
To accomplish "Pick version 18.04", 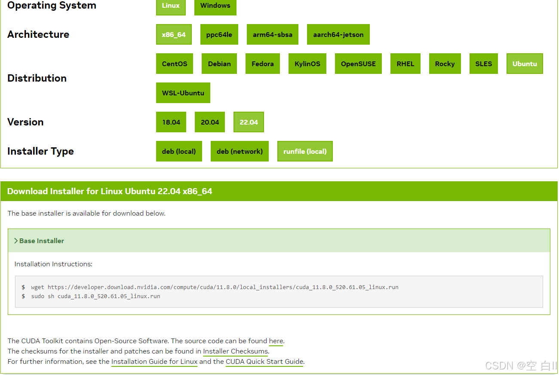I will click(x=171, y=122).
